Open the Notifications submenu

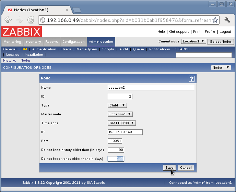[160, 49]
